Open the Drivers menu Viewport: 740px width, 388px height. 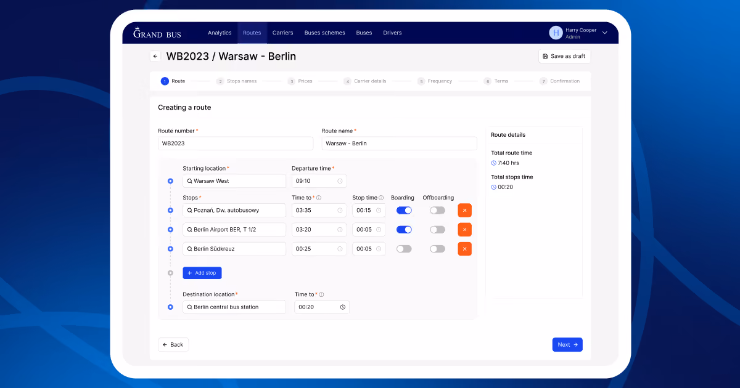pos(392,33)
